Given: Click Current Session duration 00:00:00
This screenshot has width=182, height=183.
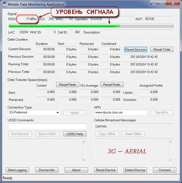Looking at the screenshot, I should click(x=45, y=49).
